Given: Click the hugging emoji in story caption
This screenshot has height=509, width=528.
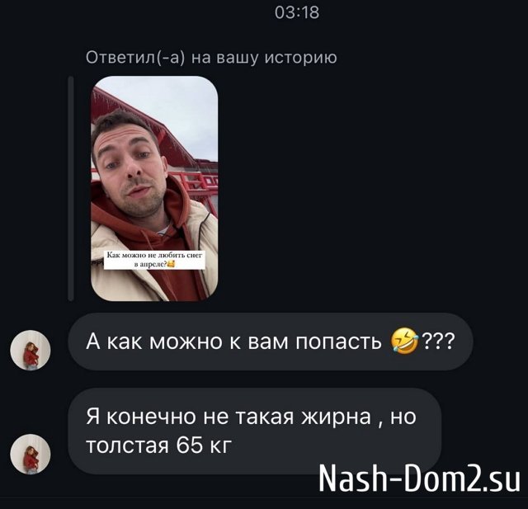Looking at the screenshot, I should click(171, 264).
